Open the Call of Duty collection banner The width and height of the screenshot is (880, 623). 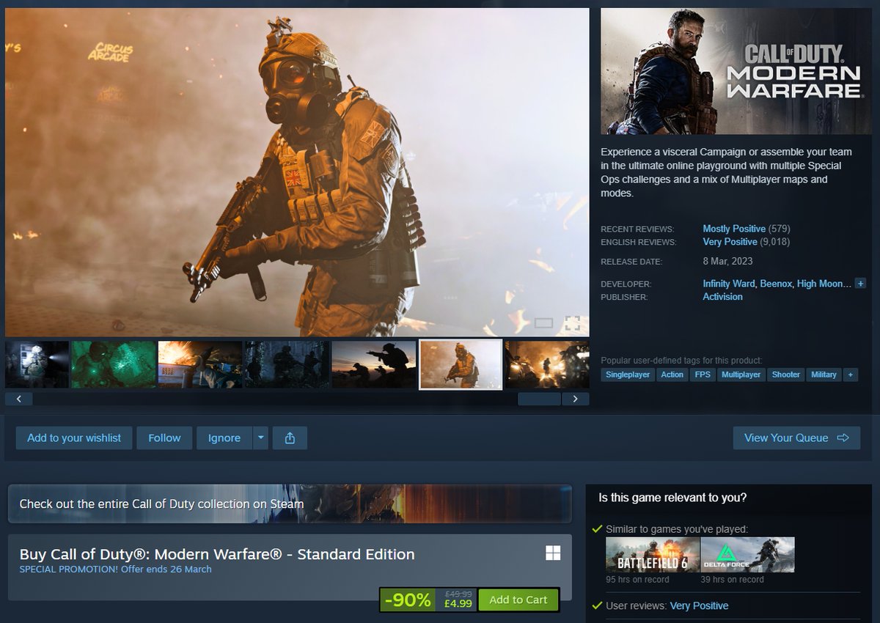(x=290, y=504)
